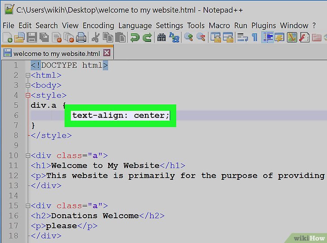
Task: Click the Welcome to My Website heading text
Action: (105, 166)
